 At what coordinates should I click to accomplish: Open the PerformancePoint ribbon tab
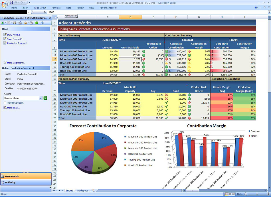[x=108, y=8]
